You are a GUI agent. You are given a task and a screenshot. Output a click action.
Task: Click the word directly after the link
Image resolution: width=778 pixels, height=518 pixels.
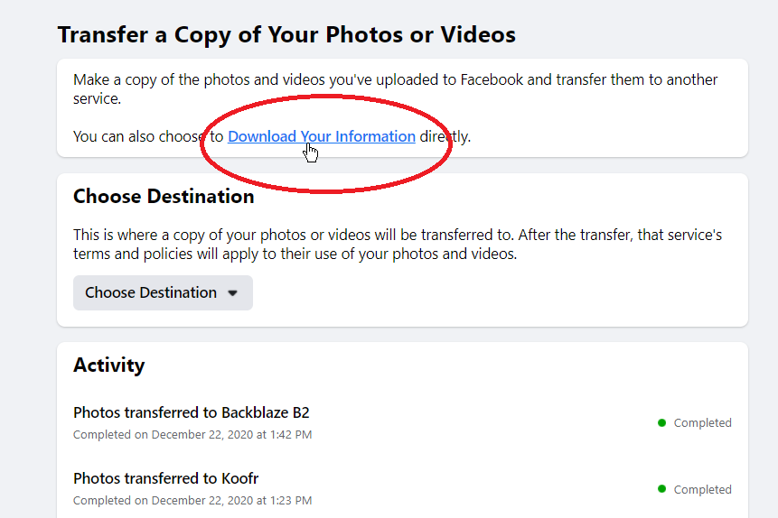click(445, 136)
